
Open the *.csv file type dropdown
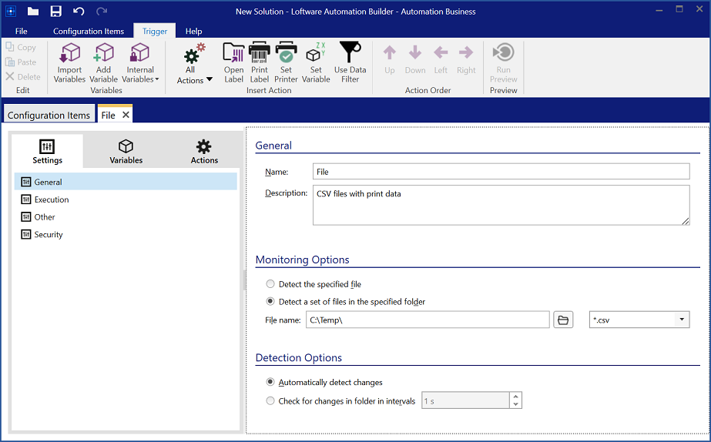point(681,320)
